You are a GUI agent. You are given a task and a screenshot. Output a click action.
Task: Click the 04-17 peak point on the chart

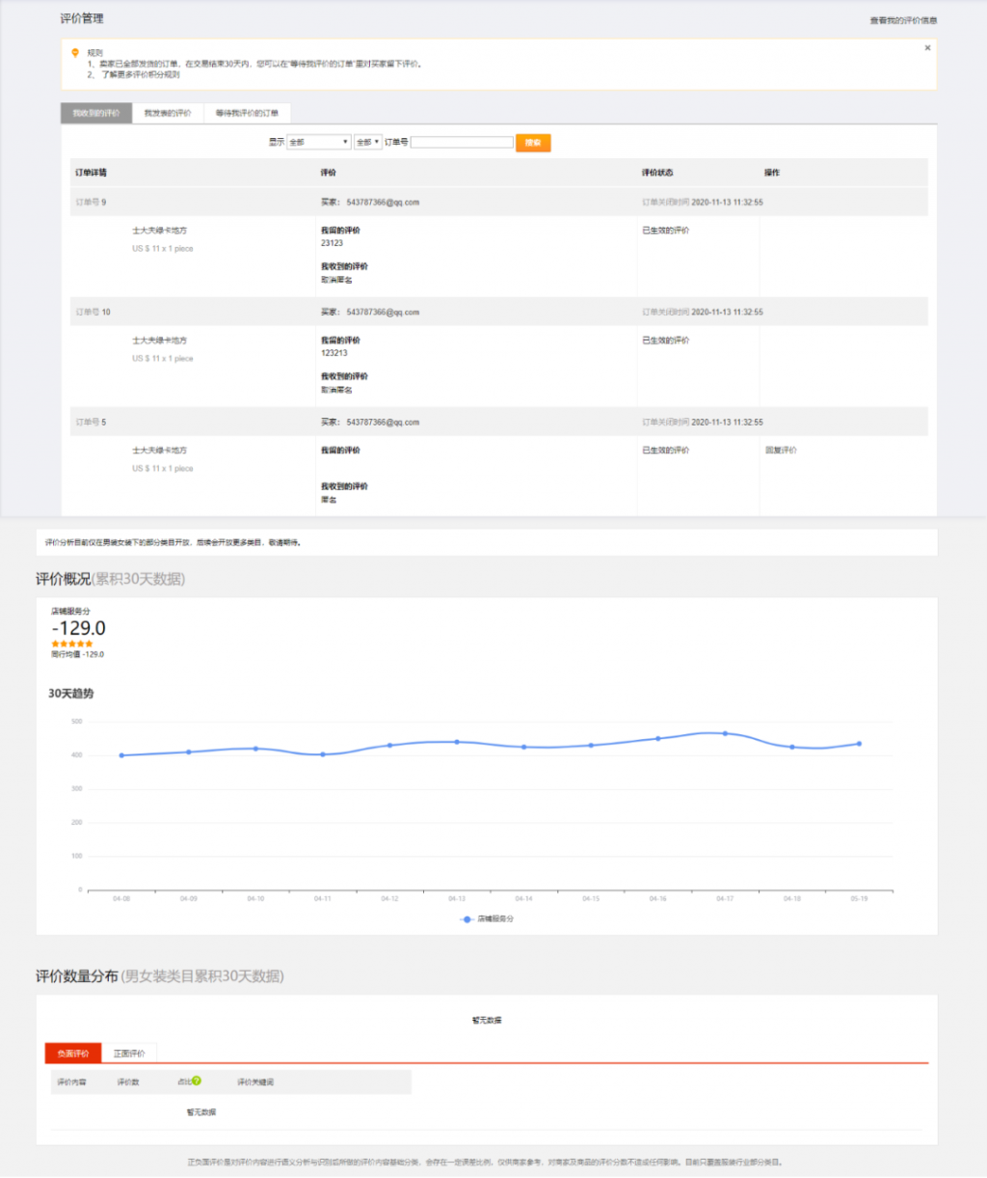click(x=725, y=733)
